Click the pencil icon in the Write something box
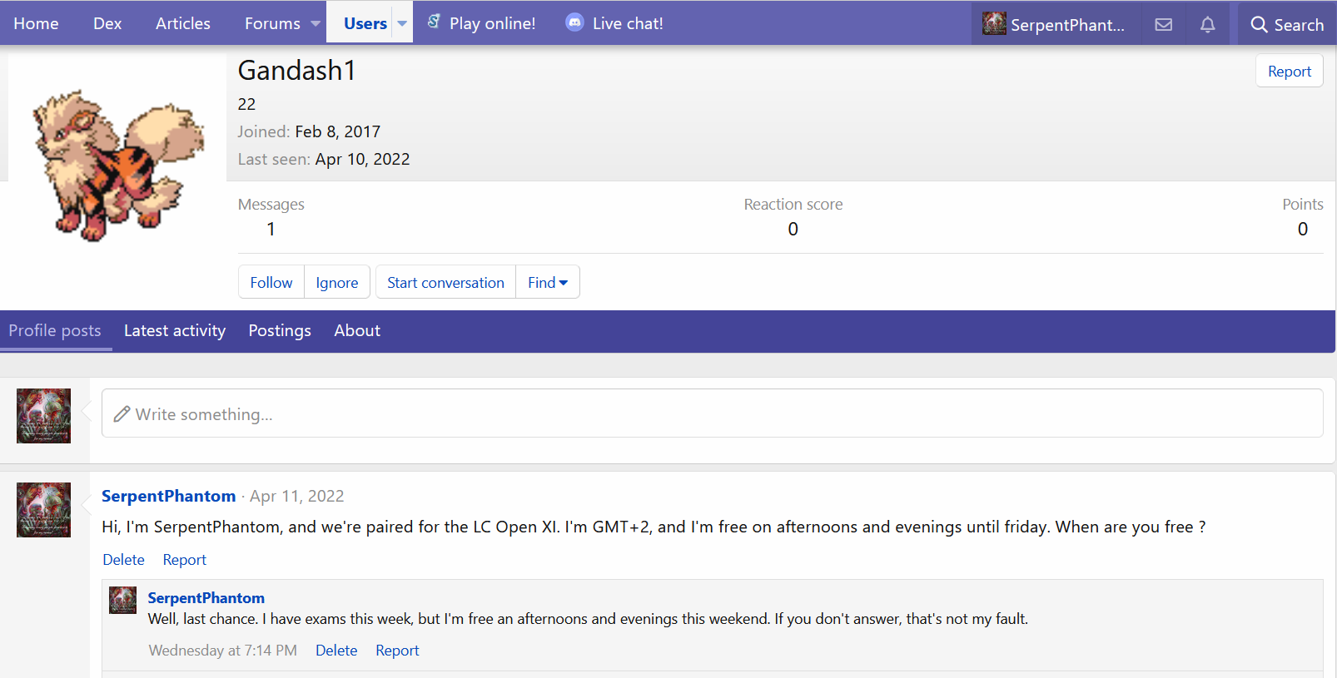 click(122, 413)
